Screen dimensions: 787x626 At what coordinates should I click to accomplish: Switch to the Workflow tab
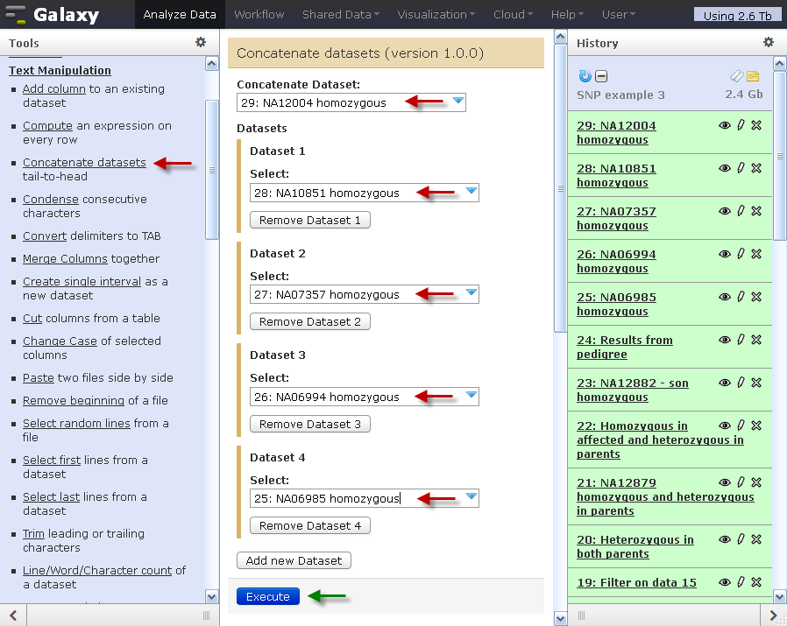(259, 15)
